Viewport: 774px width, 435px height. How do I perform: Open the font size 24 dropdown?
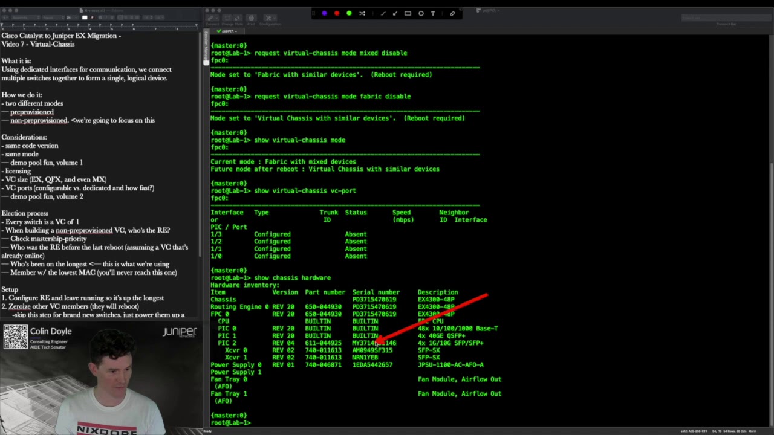(x=71, y=18)
